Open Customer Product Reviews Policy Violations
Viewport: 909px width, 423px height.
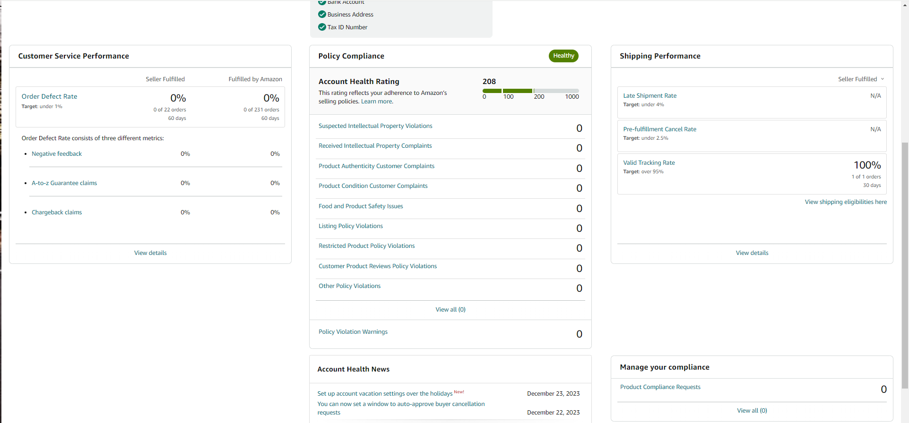click(x=378, y=266)
